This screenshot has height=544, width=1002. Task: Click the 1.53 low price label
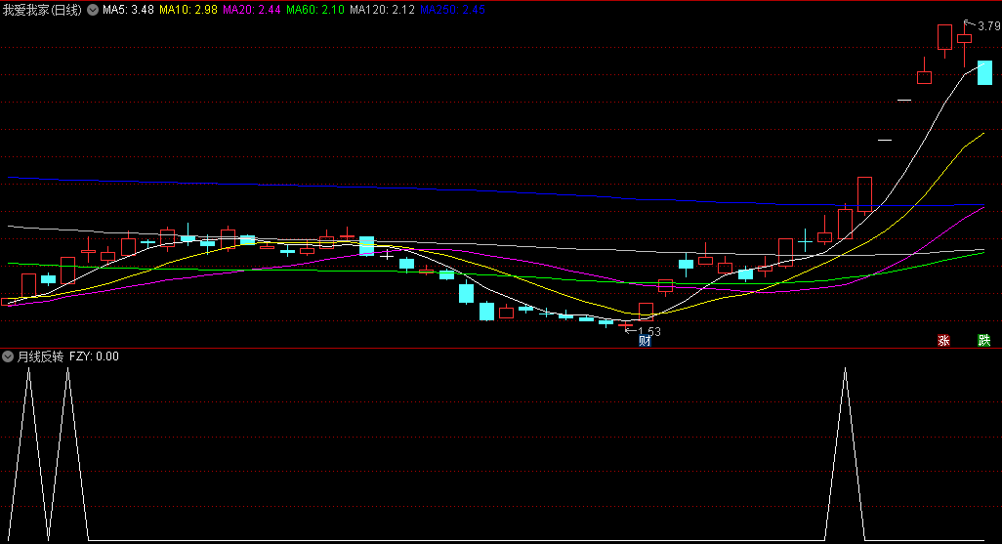coord(649,331)
